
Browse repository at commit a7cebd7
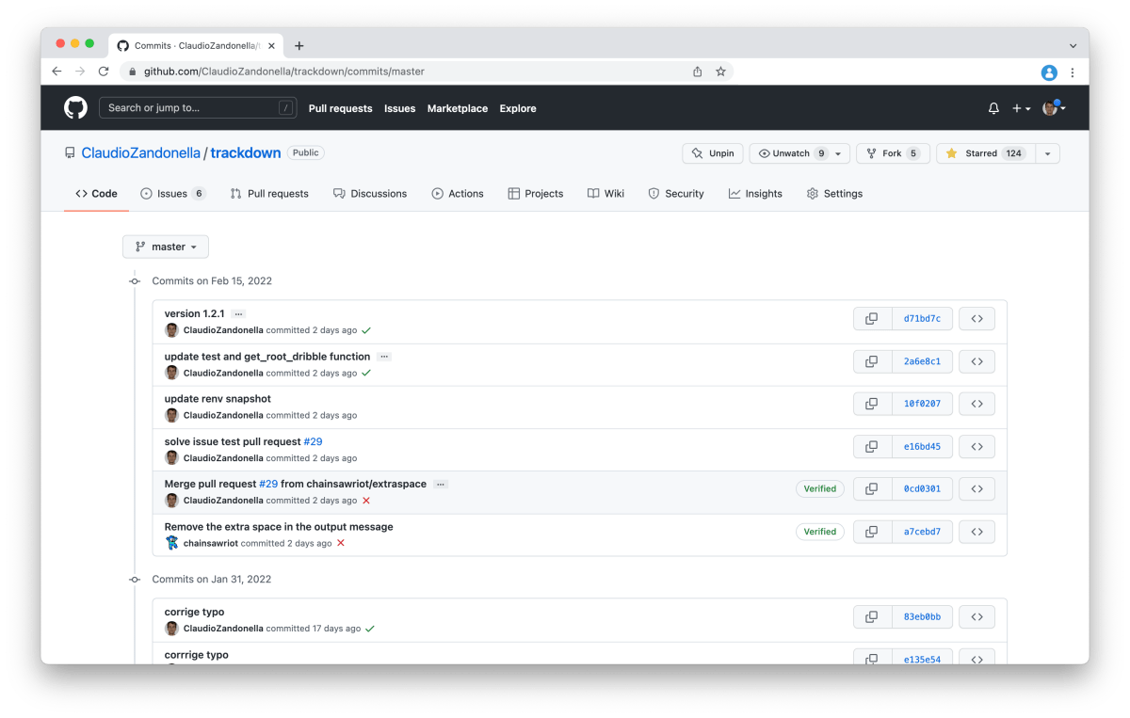point(977,532)
